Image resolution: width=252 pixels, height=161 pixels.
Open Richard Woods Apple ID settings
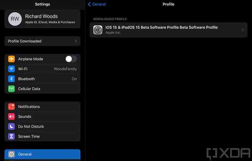[42, 19]
